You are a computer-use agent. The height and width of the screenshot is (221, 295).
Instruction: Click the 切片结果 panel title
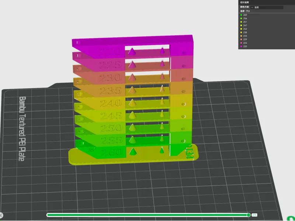click(x=244, y=3)
